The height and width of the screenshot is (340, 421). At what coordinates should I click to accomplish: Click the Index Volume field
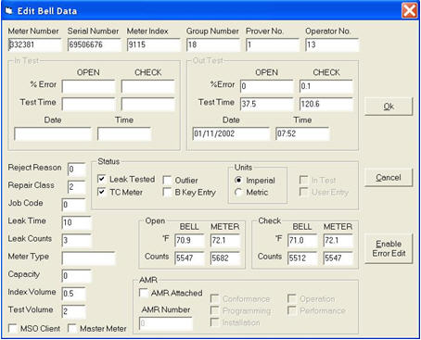(x=73, y=294)
